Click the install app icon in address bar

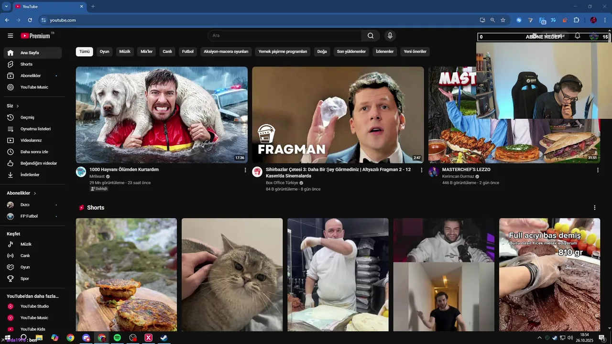coord(482,20)
